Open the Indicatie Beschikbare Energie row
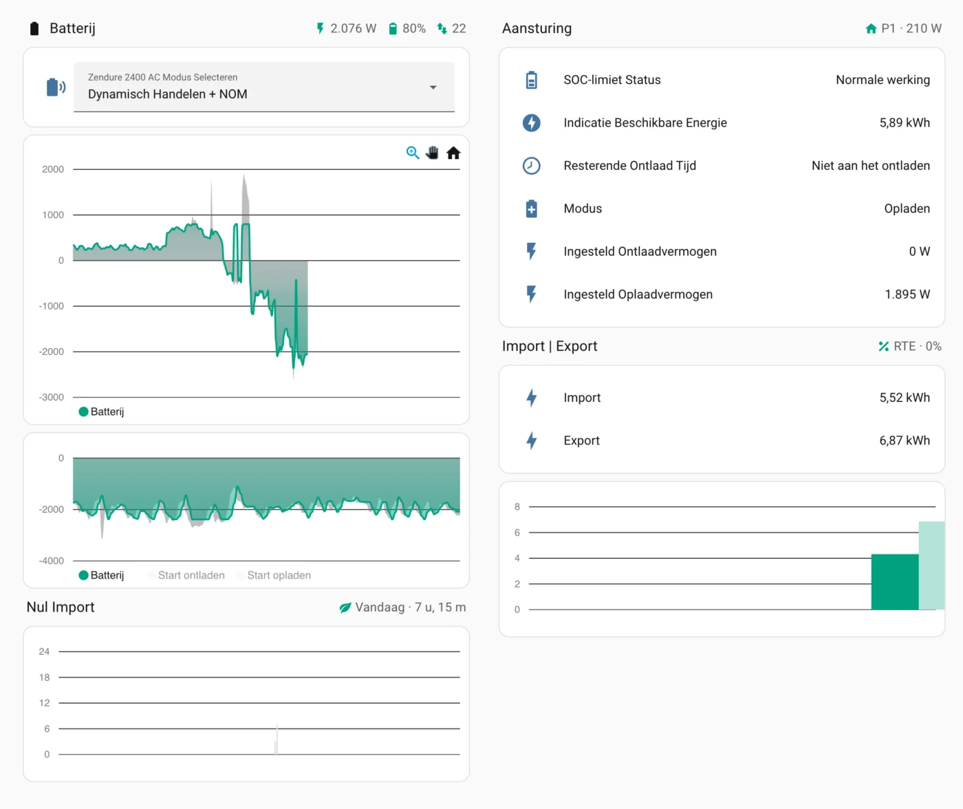 pos(722,122)
